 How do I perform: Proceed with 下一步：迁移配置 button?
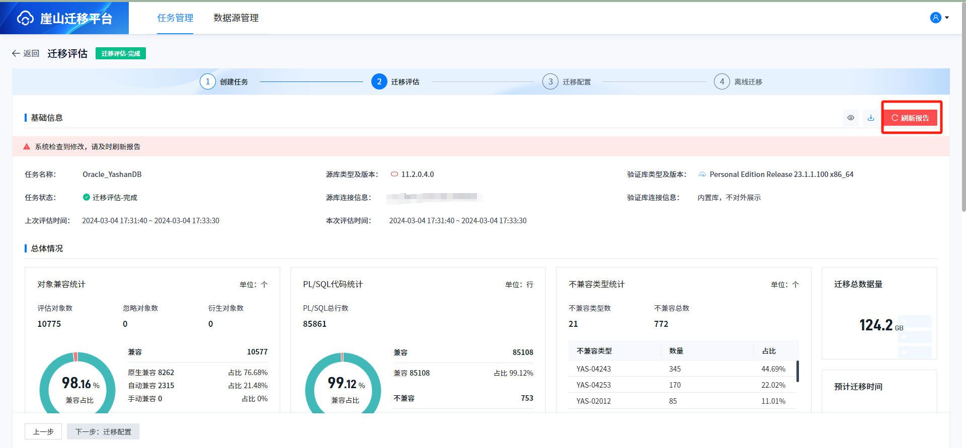click(103, 431)
